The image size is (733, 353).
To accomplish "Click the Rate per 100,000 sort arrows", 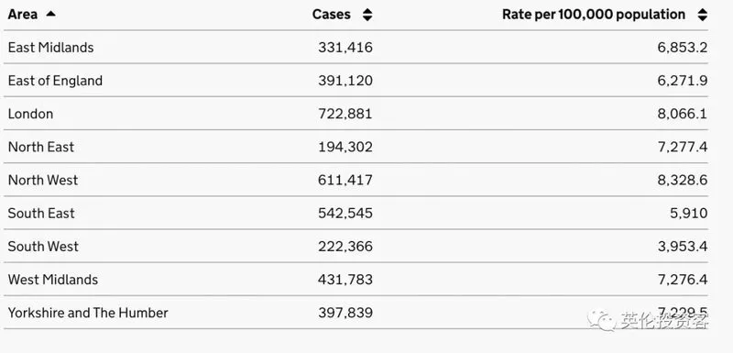I will coord(702,15).
